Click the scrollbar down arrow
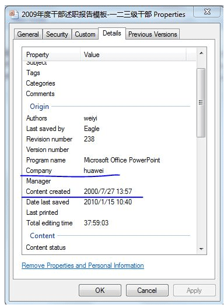 pyautogui.click(x=201, y=249)
